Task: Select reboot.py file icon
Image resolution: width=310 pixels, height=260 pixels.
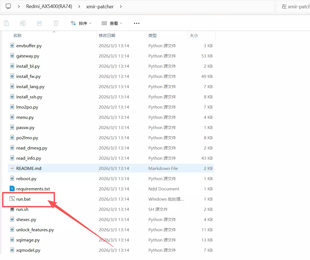Action: click(12, 178)
